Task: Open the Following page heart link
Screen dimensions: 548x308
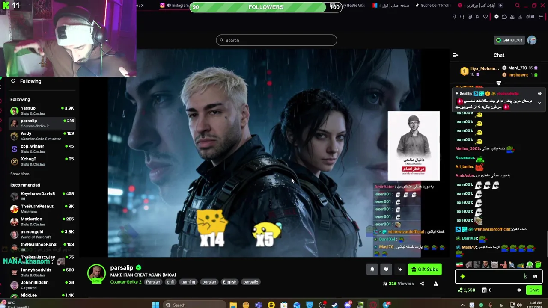Action: (26, 81)
